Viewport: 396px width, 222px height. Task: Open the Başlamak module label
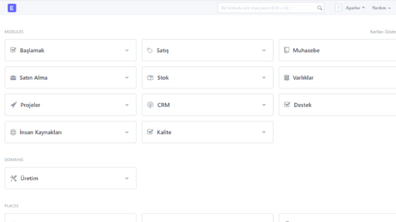(32, 50)
